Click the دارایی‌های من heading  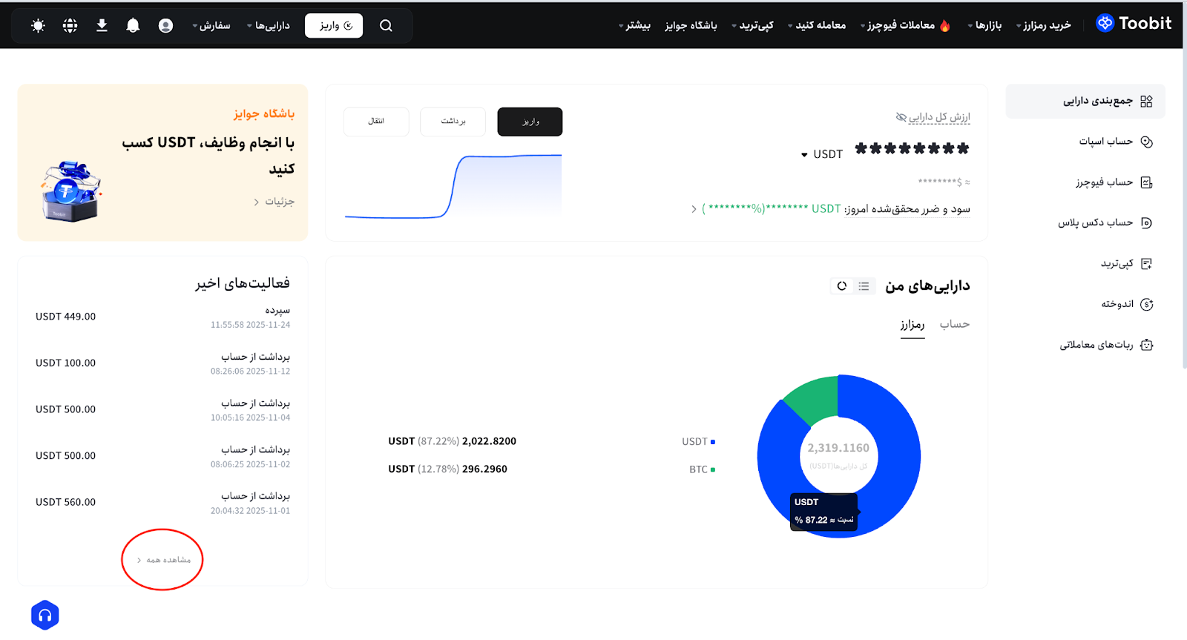click(927, 286)
